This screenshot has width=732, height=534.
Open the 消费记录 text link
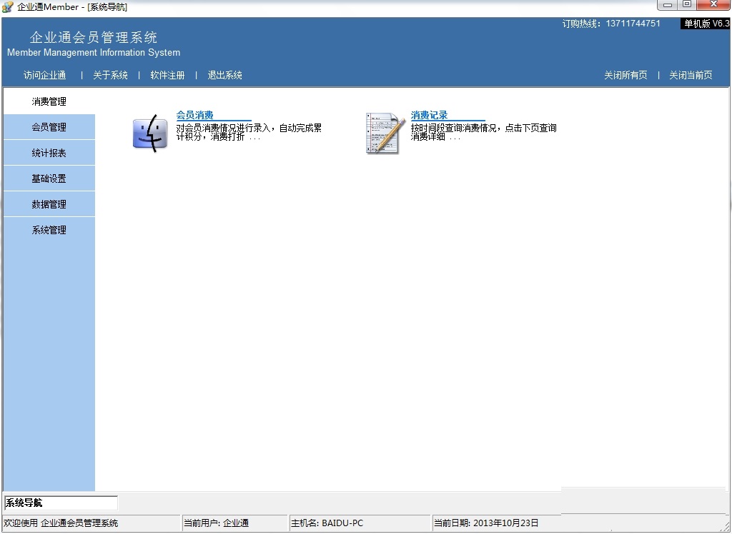pos(429,114)
